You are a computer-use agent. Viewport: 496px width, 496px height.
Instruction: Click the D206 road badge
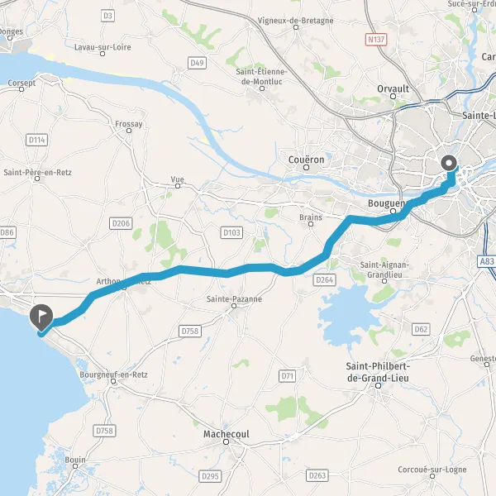coord(121,224)
